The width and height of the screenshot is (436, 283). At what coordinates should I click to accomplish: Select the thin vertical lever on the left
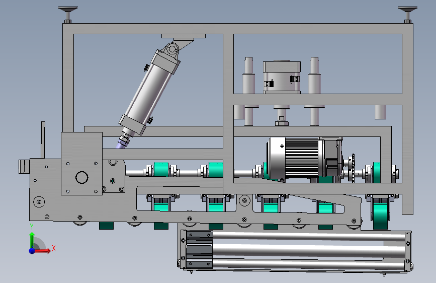click(x=43, y=140)
